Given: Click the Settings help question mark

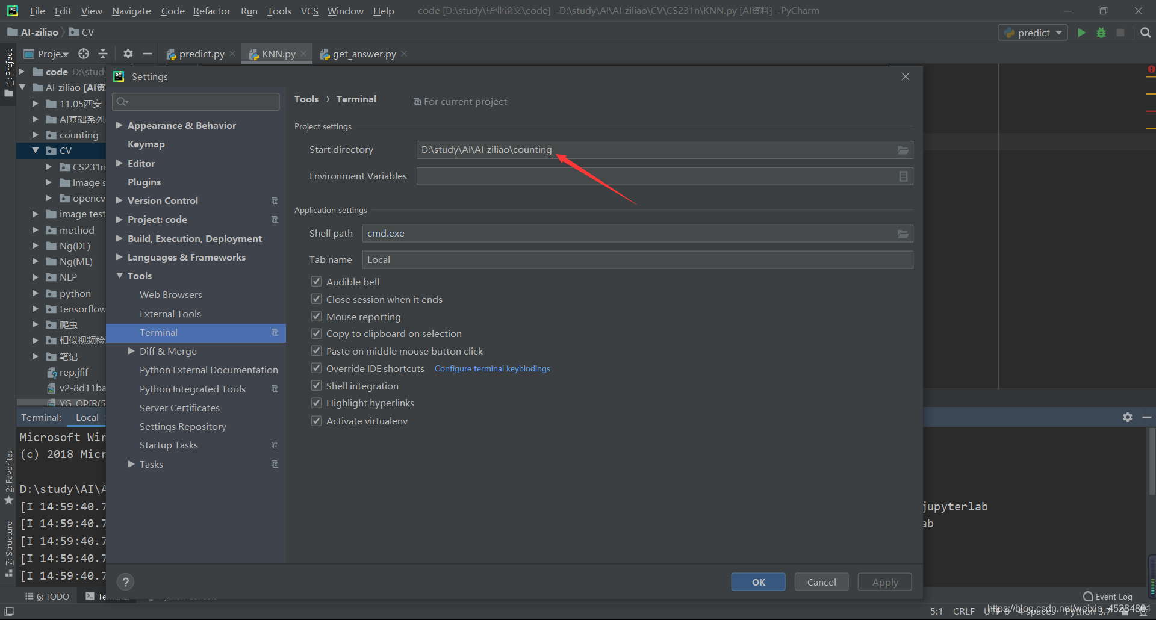Looking at the screenshot, I should [x=125, y=582].
